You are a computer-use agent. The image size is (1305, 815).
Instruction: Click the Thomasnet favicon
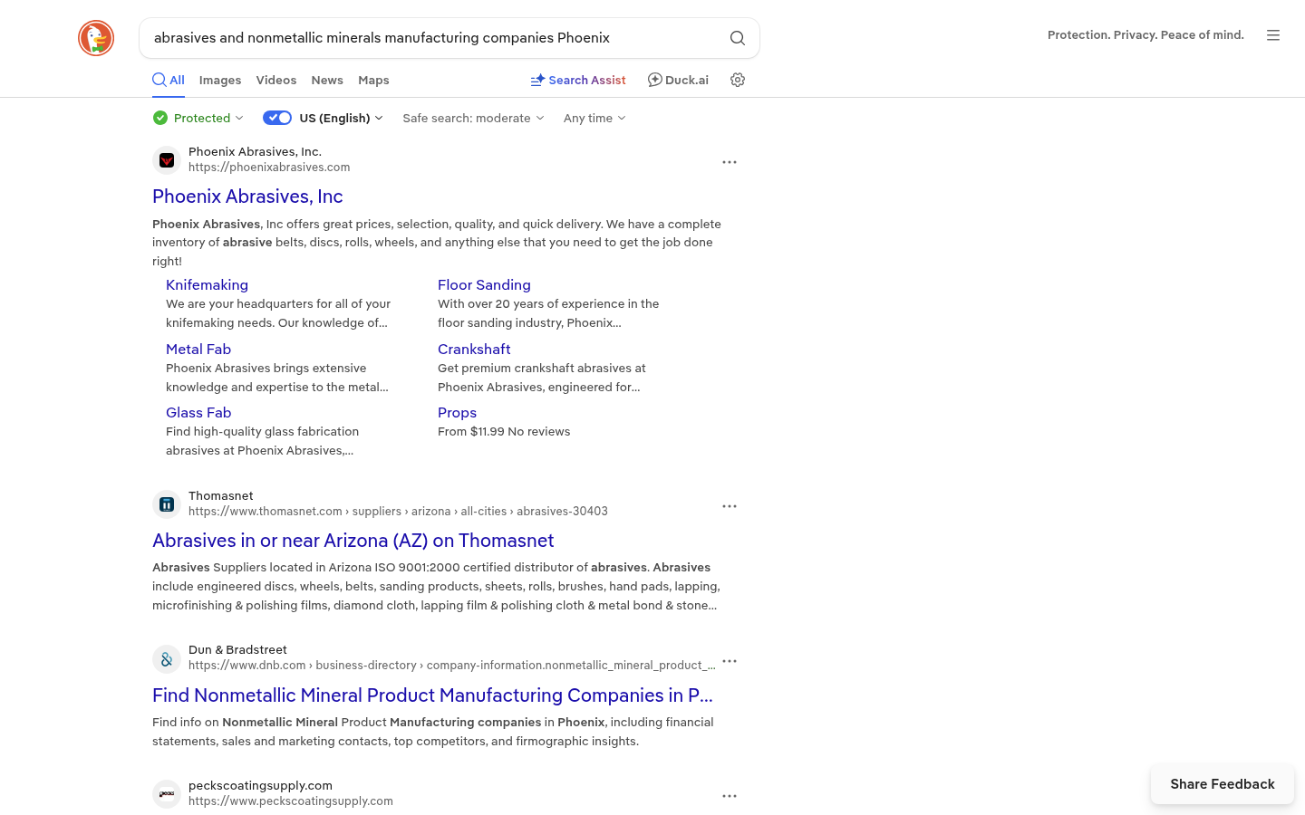pyautogui.click(x=167, y=504)
